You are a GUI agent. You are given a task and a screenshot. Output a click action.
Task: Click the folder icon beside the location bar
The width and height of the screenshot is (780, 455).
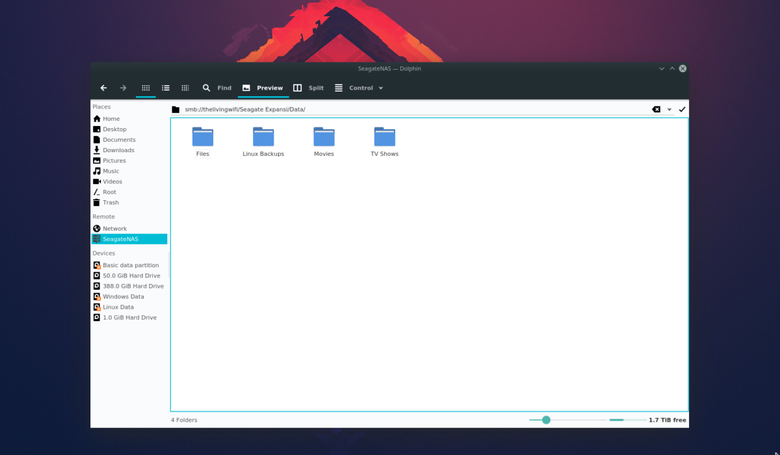coord(175,109)
